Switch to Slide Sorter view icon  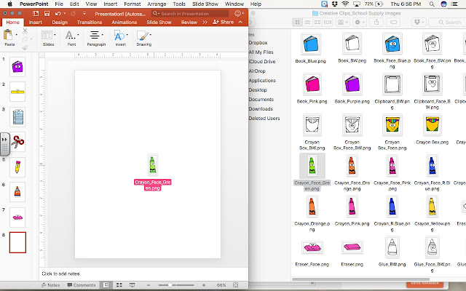tap(119, 285)
